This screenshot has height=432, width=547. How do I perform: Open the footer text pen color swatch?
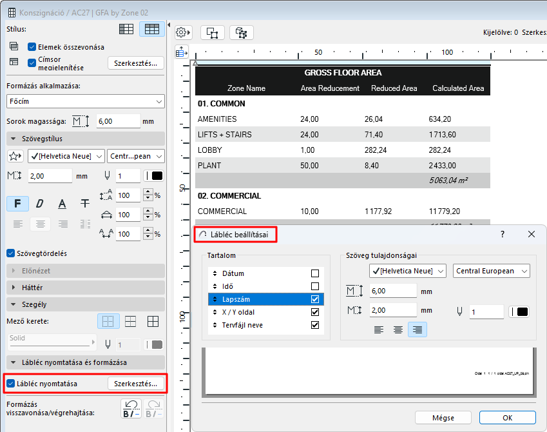(x=519, y=312)
